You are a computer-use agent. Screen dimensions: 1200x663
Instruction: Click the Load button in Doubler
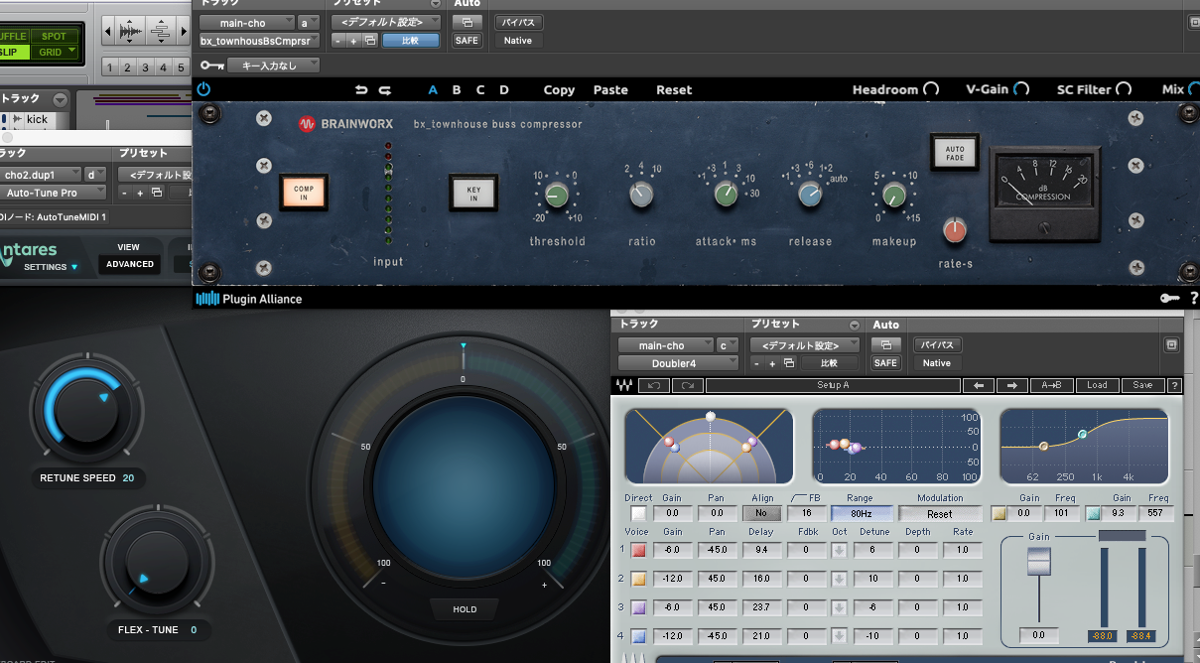point(1097,385)
